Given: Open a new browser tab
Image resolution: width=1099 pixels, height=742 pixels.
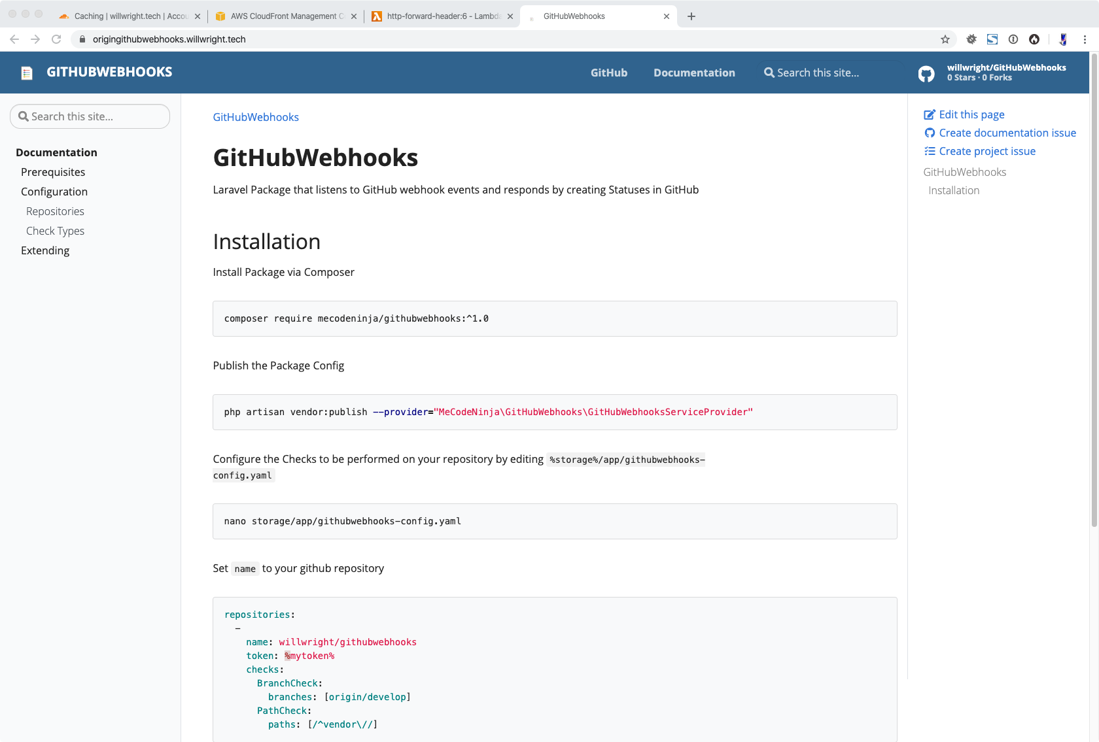Looking at the screenshot, I should point(691,16).
